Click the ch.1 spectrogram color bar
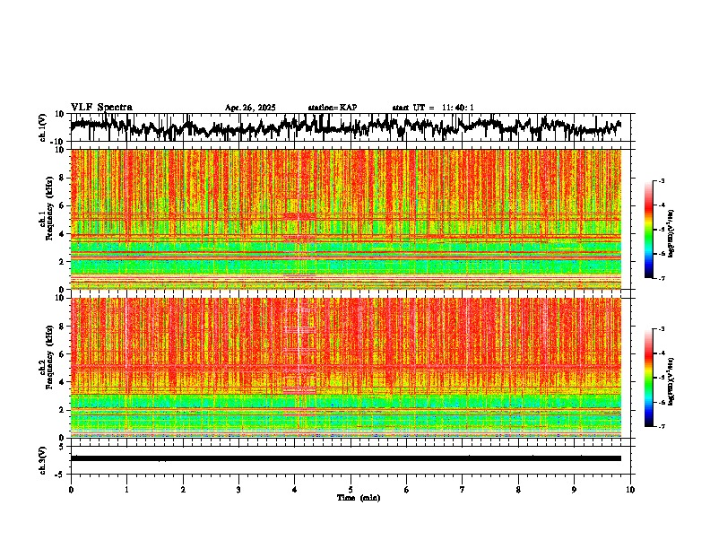The image size is (710, 549). tap(649, 230)
